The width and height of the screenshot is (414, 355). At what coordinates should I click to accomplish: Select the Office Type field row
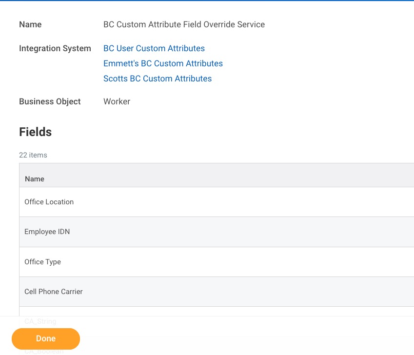point(42,262)
